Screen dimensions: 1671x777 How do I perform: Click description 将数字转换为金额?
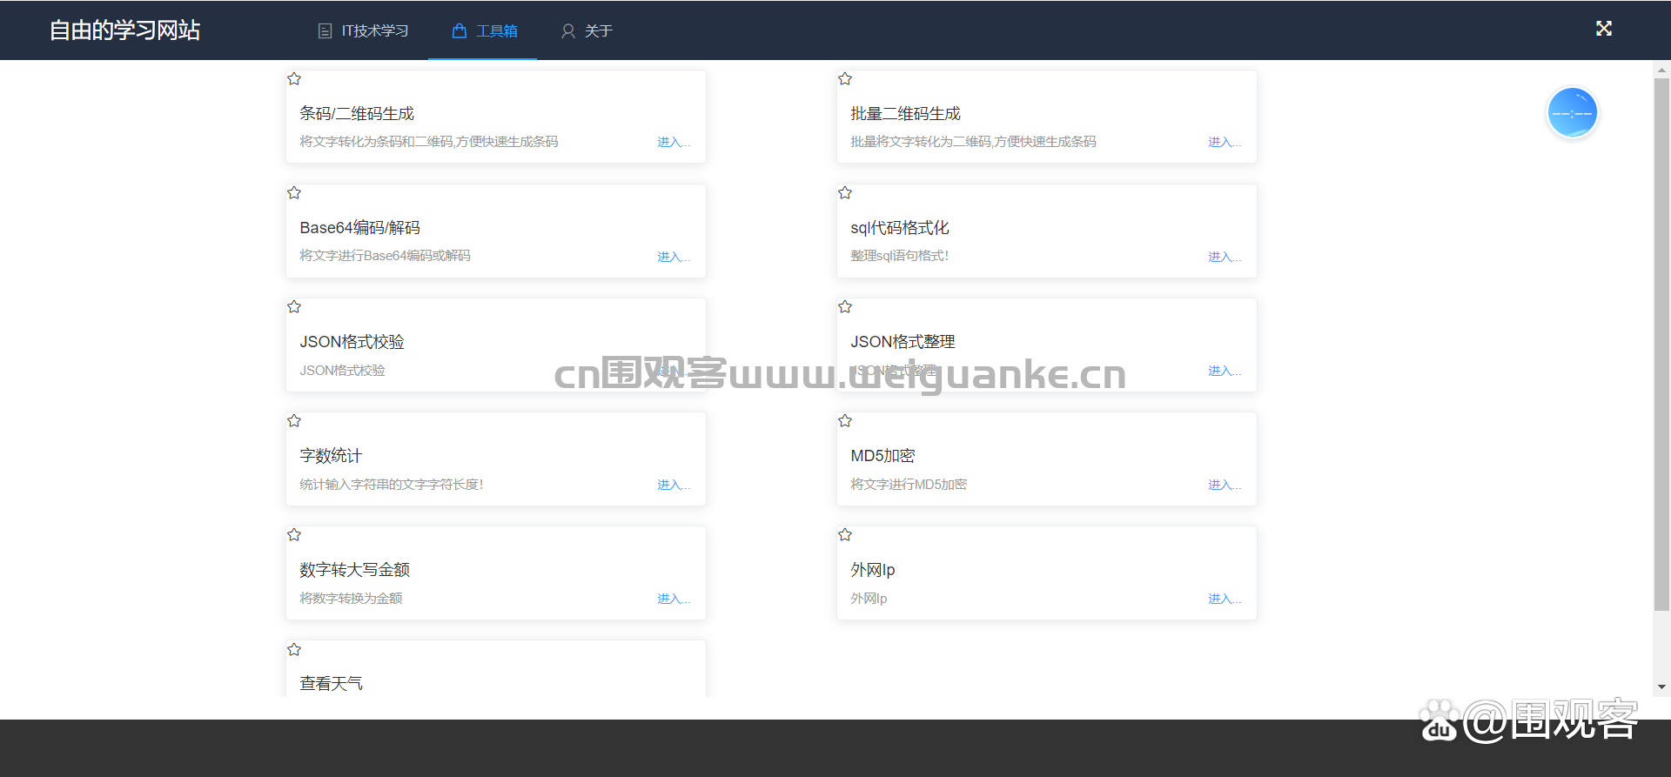pyautogui.click(x=351, y=599)
